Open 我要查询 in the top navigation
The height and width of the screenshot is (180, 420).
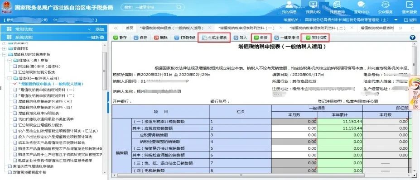coord(337,8)
